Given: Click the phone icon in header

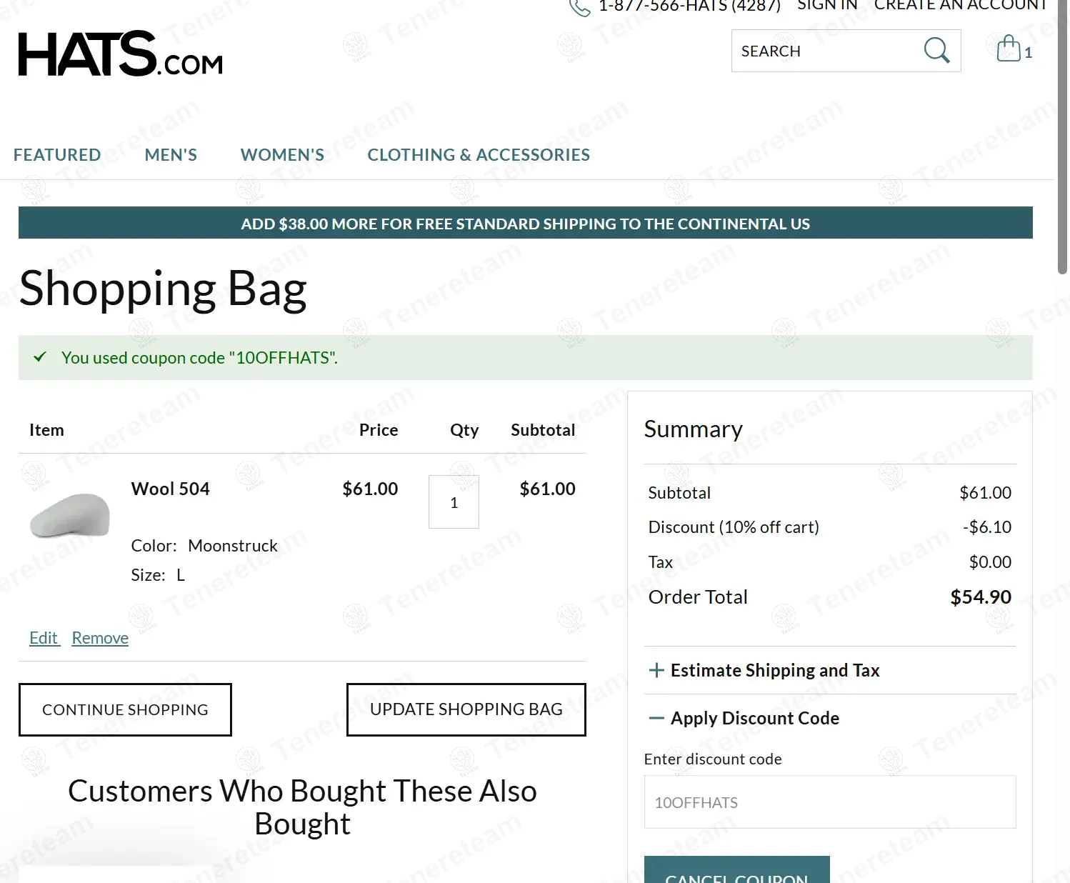Looking at the screenshot, I should (x=579, y=7).
